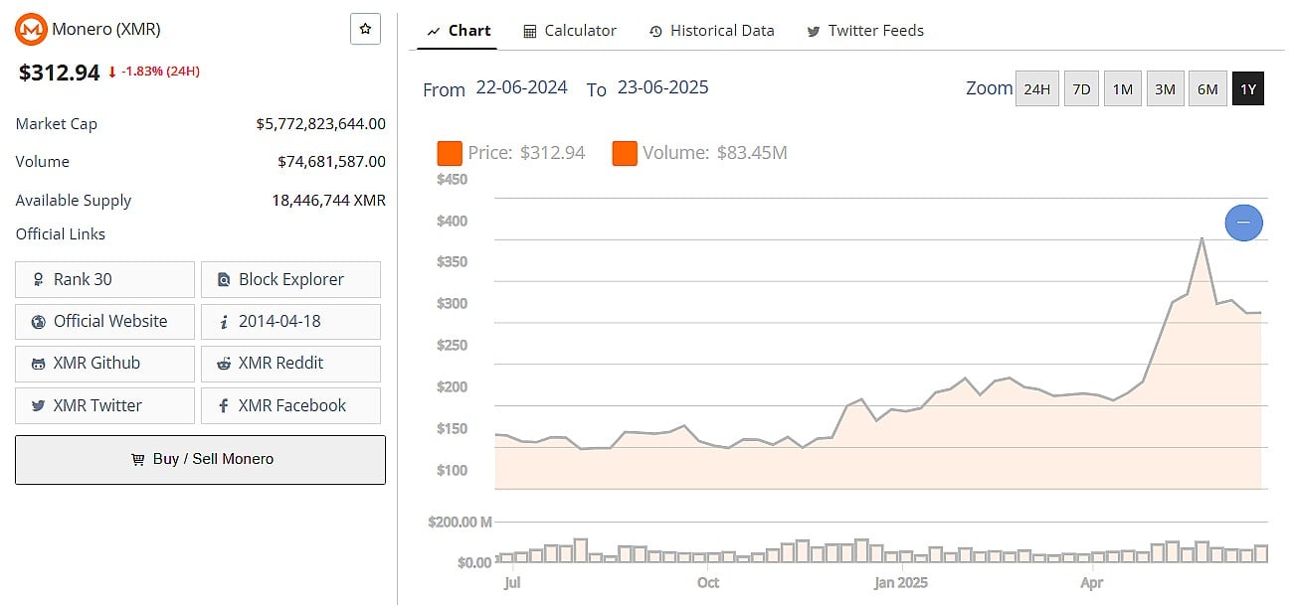Image resolution: width=1293 pixels, height=605 pixels.
Task: Click the Buy / Sell Monero button
Action: coord(200,459)
